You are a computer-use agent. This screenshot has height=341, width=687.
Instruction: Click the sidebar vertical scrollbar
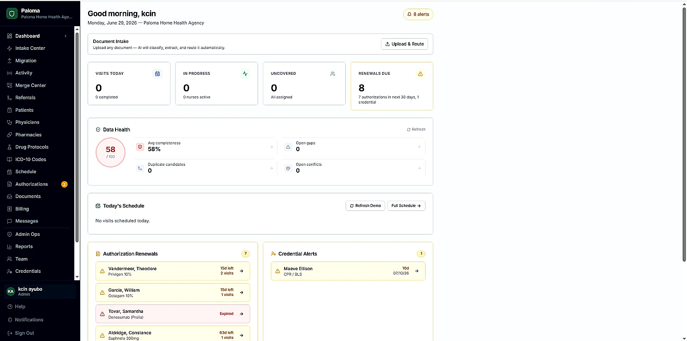pyautogui.click(x=77, y=137)
